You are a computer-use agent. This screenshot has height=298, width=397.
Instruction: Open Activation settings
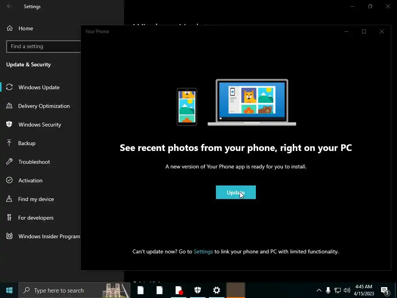30,180
